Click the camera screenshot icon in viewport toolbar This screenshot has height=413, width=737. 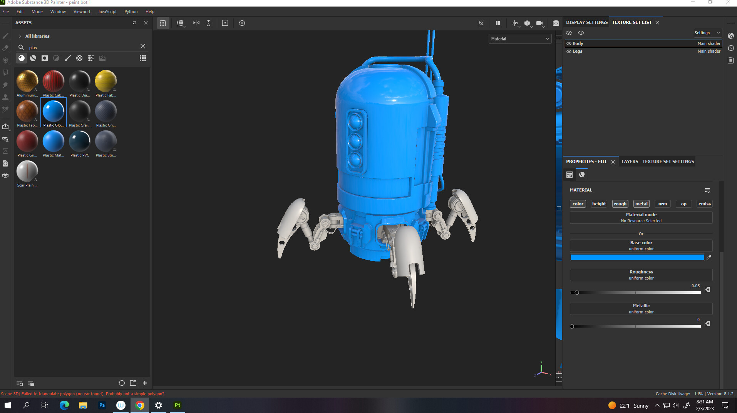coord(556,23)
